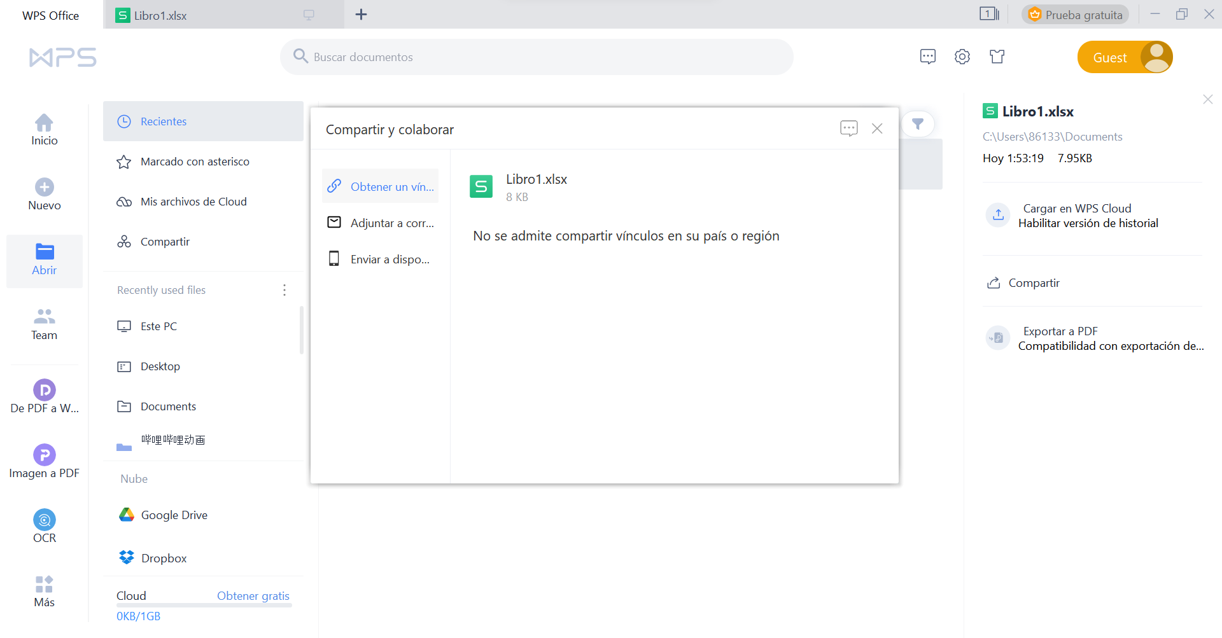Screen dimensions: 1222x638
Task: Click the 0KB/1GB storage text
Action: pyautogui.click(x=138, y=616)
